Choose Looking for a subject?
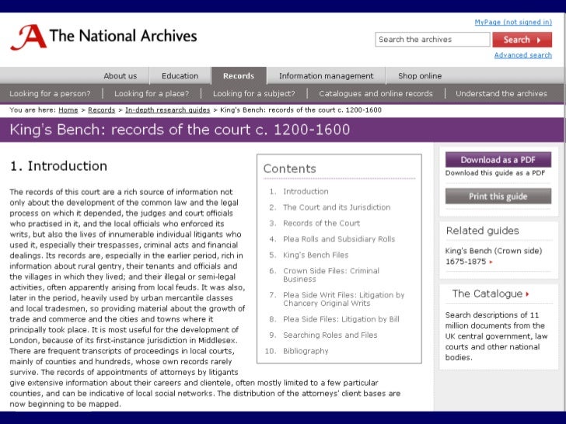Image resolution: width=566 pixels, height=424 pixels. pyautogui.click(x=253, y=94)
